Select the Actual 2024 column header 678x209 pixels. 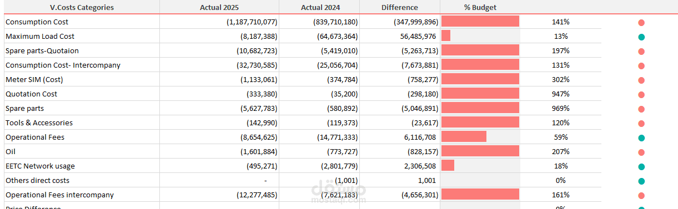pyautogui.click(x=320, y=7)
